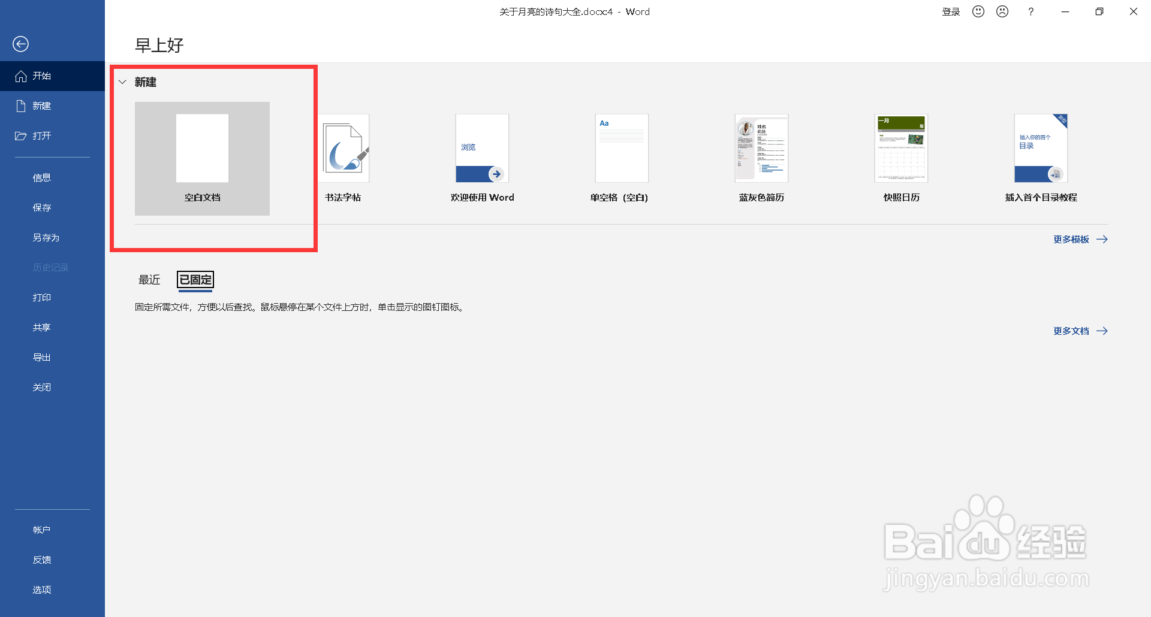Minimize the Word window
This screenshot has width=1151, height=617.
[x=1065, y=11]
